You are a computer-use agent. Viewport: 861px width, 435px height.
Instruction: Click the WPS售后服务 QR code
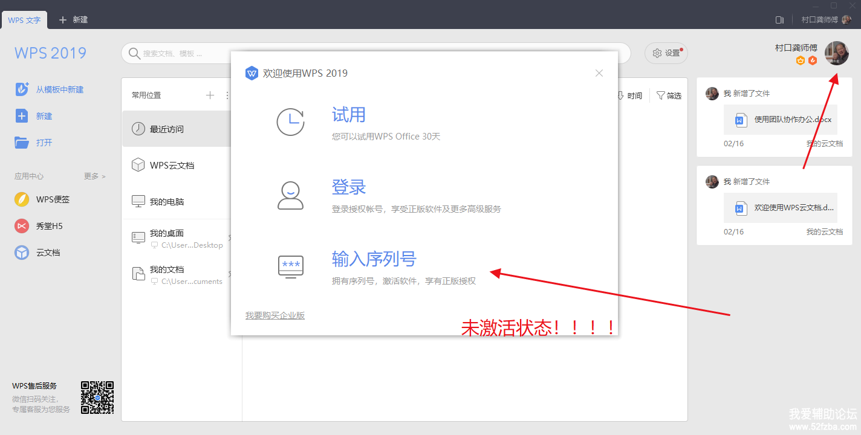[x=97, y=397]
